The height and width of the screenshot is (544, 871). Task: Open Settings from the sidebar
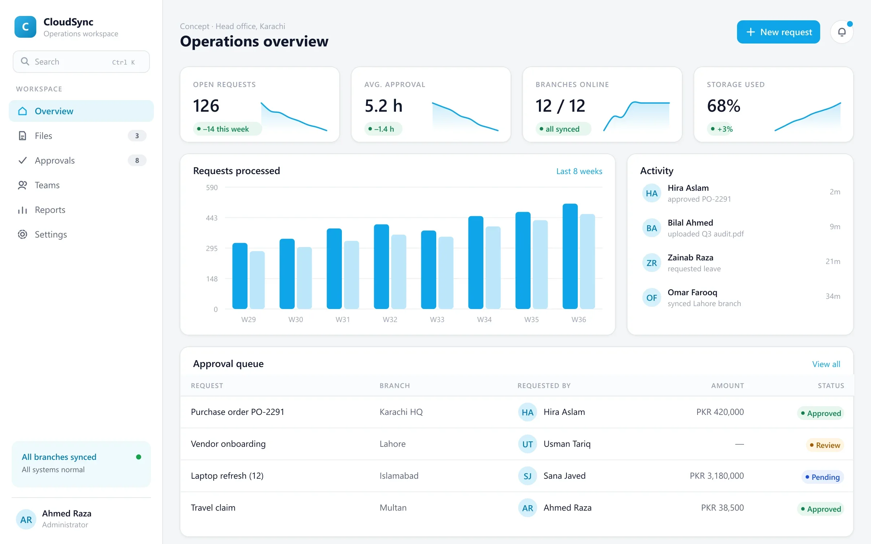click(x=81, y=234)
